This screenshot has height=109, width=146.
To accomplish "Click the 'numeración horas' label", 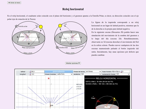I will coord(109,74).
